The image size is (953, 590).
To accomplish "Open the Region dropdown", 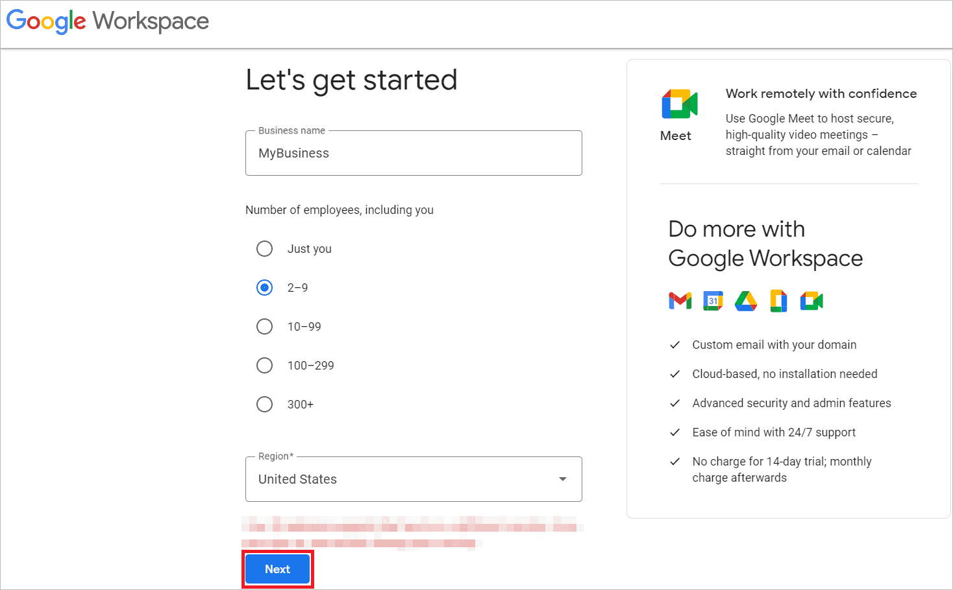I will pyautogui.click(x=414, y=479).
